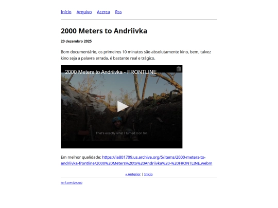Click the pipe separator between Anterior and Início

(x=142, y=175)
